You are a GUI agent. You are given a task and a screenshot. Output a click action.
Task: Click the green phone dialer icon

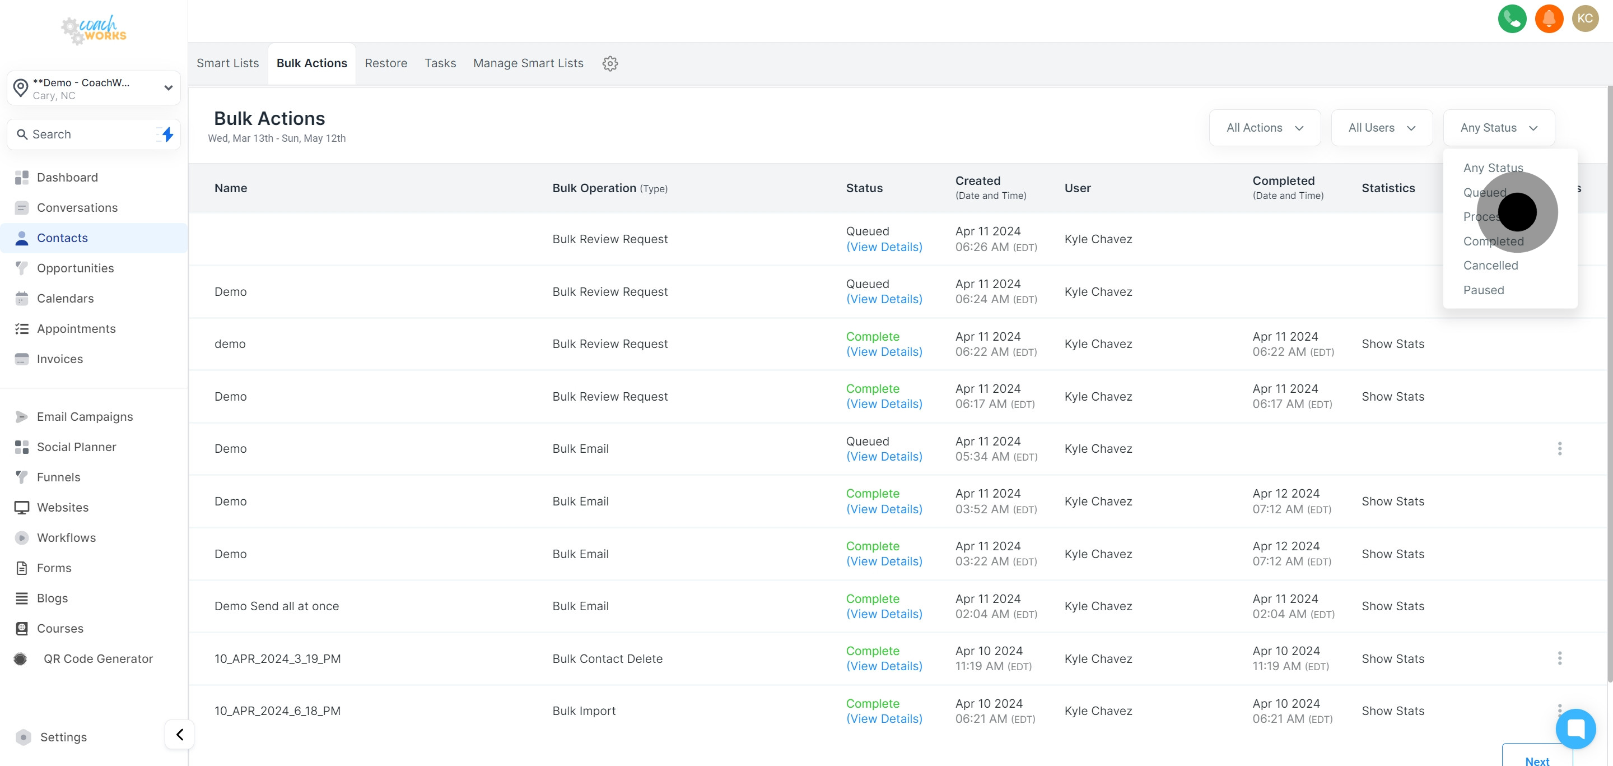tap(1512, 19)
